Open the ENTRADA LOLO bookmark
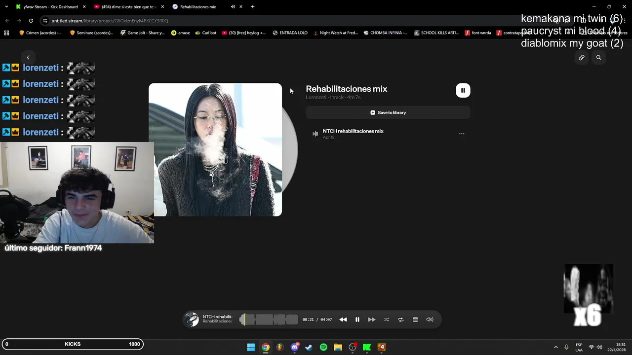Screen dimensions: 632x355 [x=290, y=33]
